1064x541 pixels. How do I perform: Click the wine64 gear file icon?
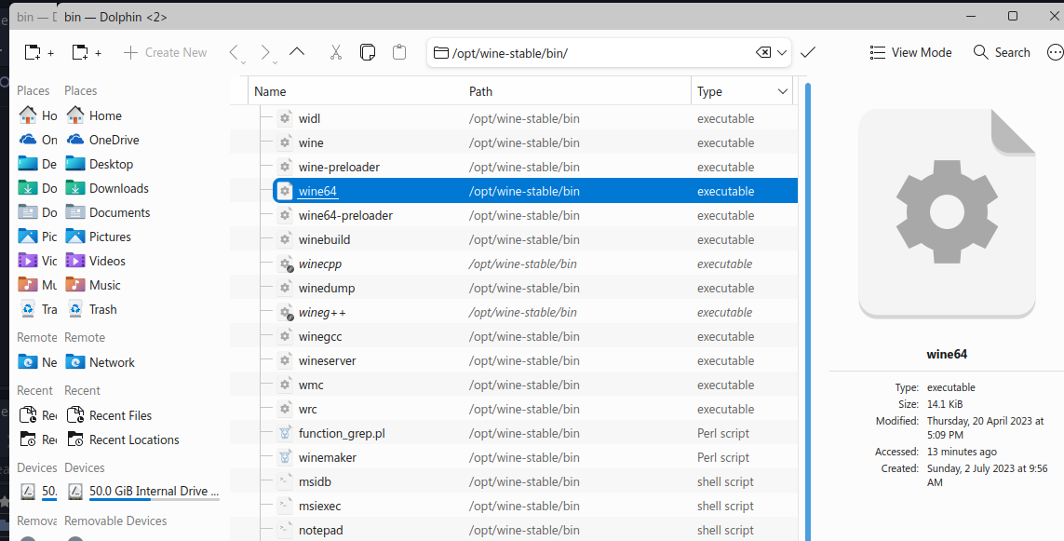point(285,192)
